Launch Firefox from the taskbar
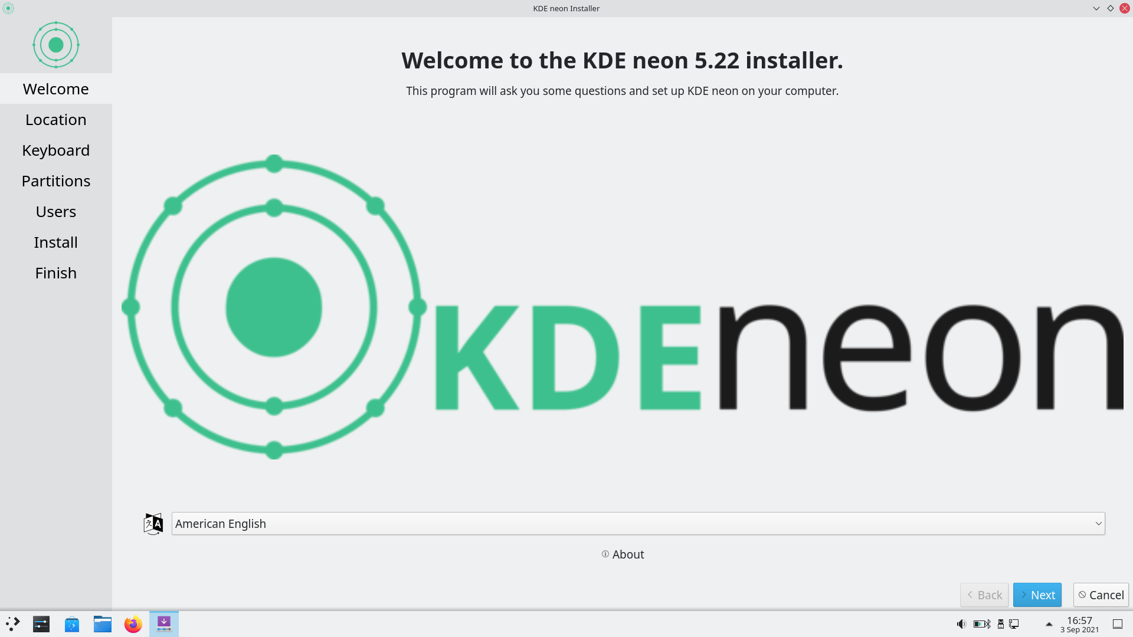This screenshot has height=637, width=1133. [133, 624]
